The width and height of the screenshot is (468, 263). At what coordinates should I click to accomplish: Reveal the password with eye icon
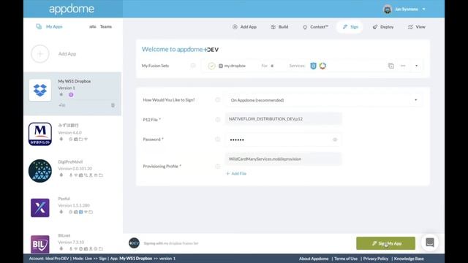point(335,140)
